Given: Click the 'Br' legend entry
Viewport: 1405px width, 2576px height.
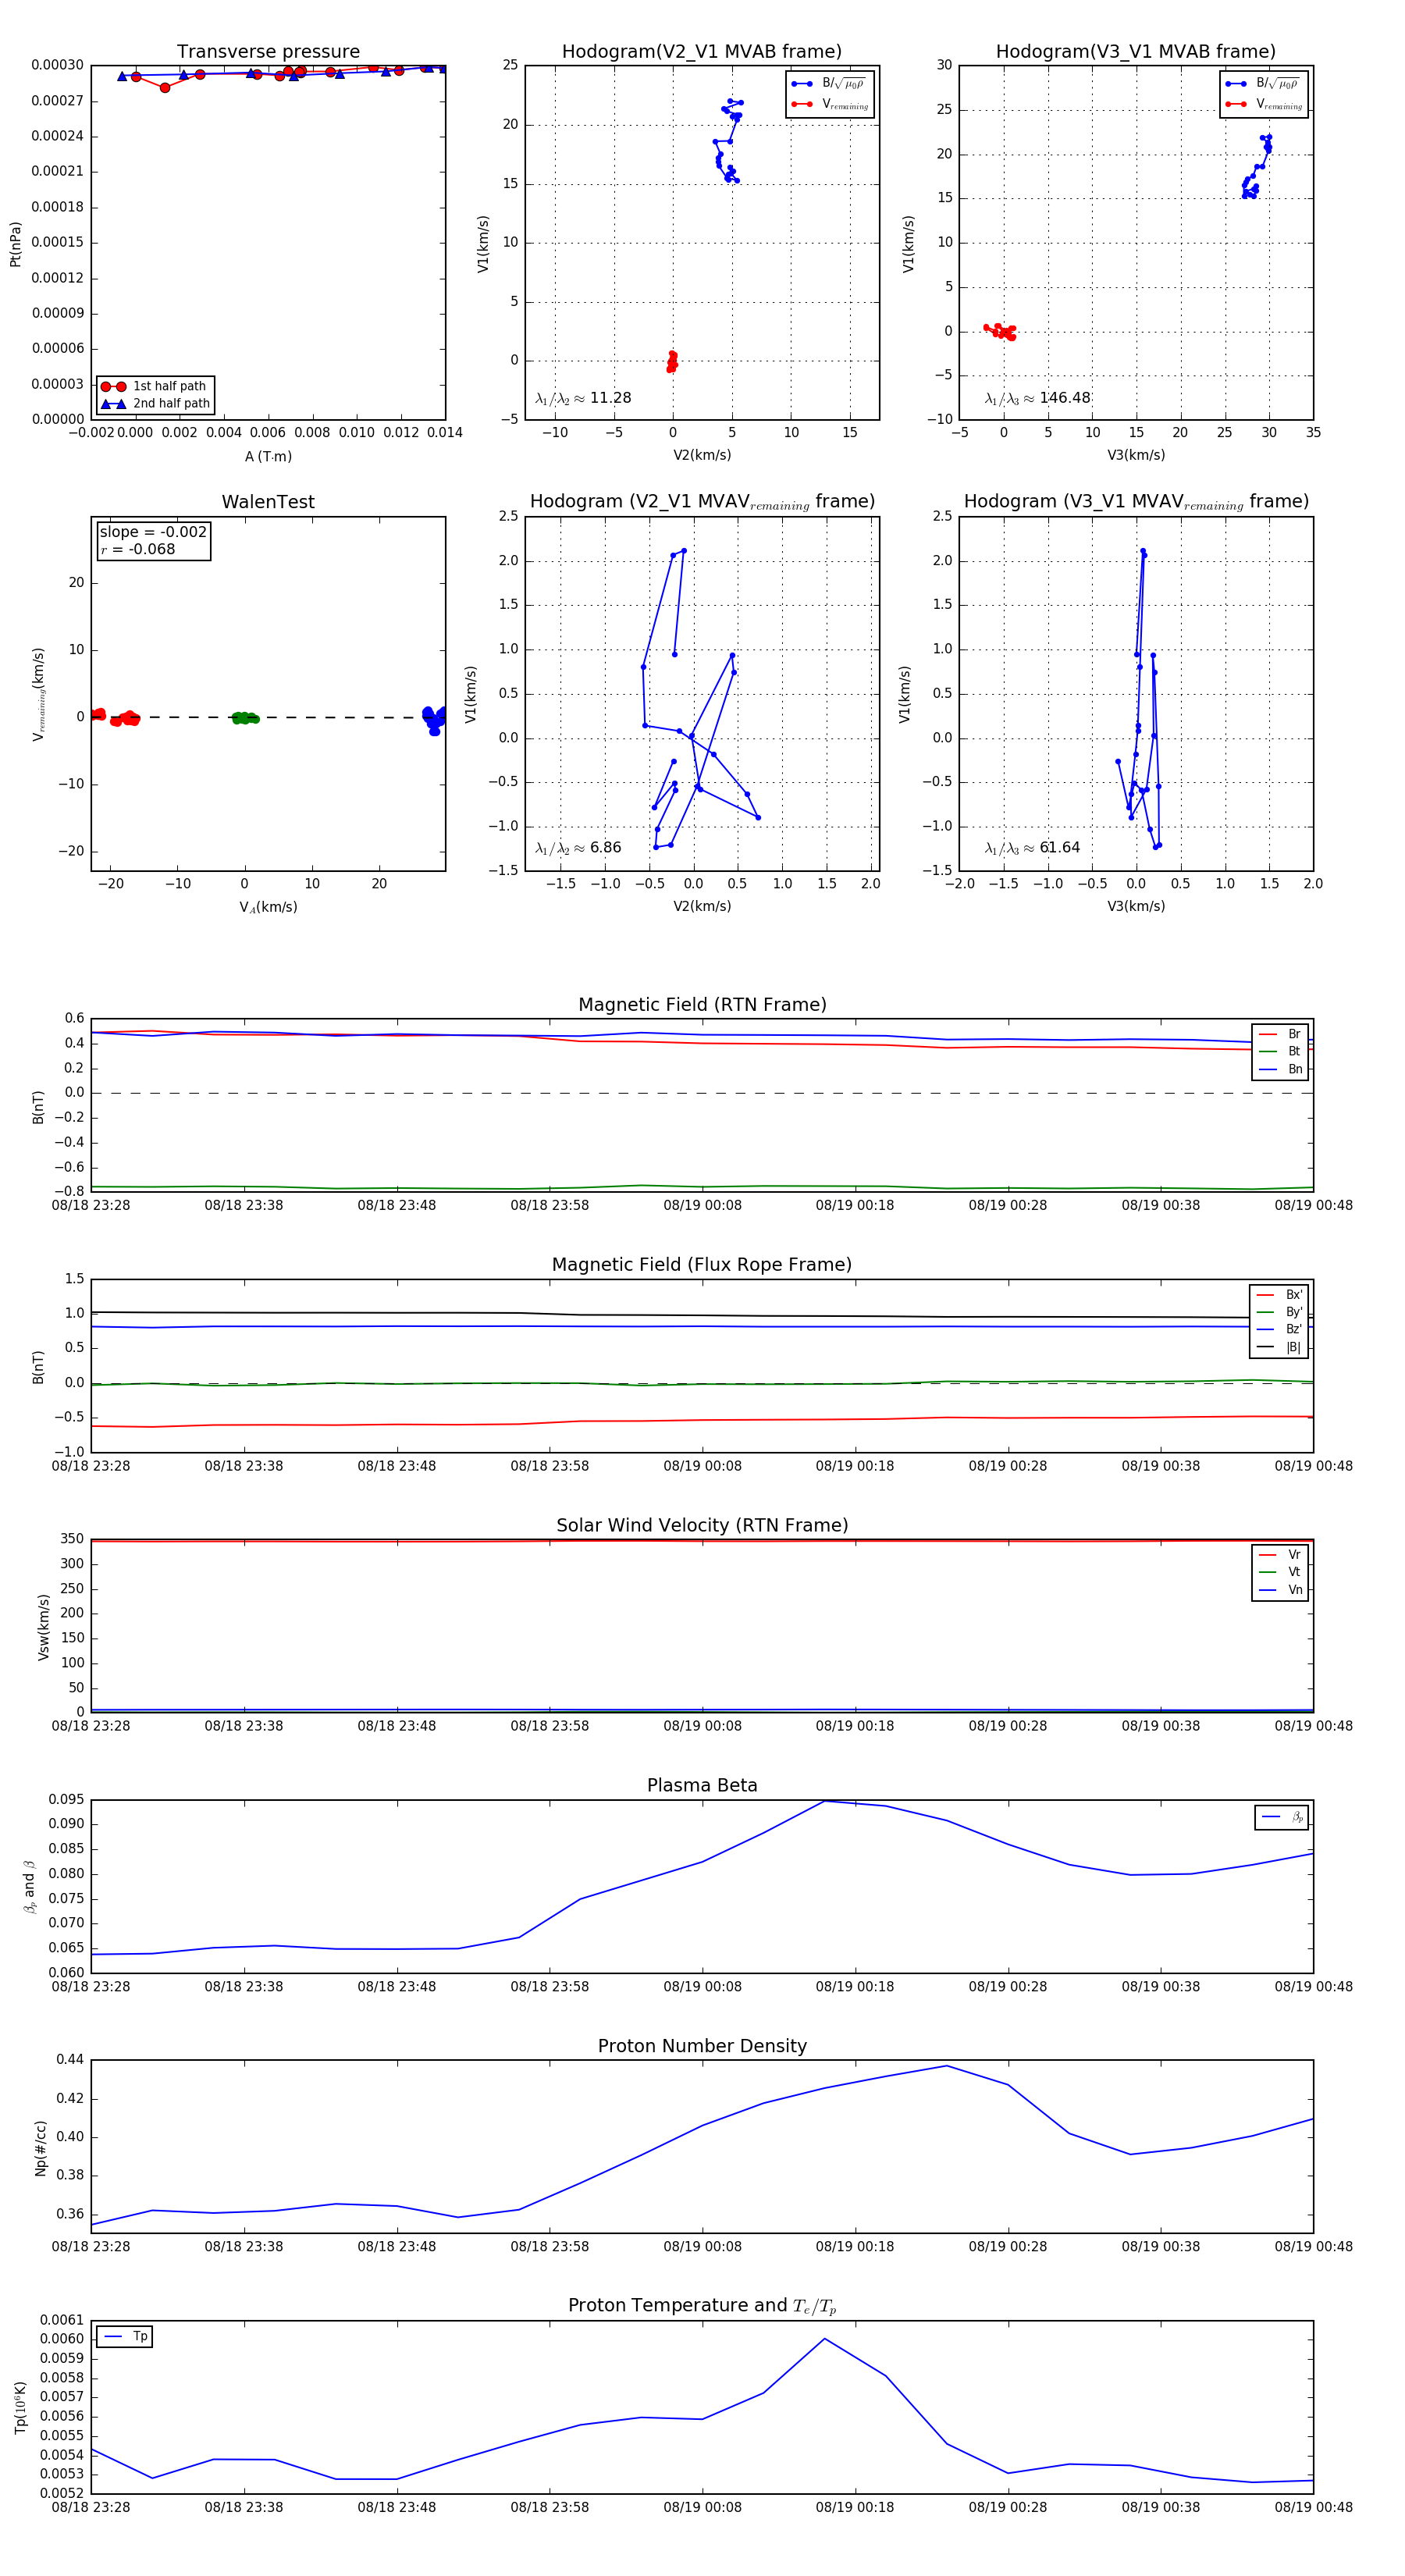Looking at the screenshot, I should pyautogui.click(x=1280, y=1034).
